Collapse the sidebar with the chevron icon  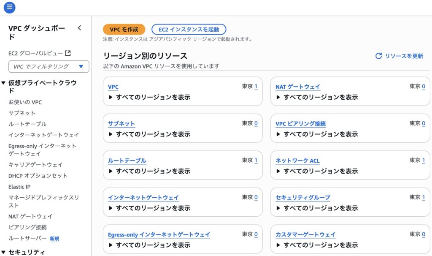coord(79,28)
